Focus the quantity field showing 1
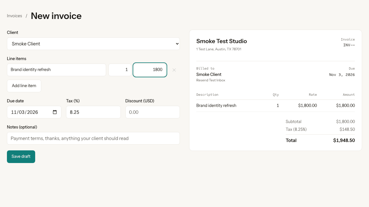 point(120,70)
